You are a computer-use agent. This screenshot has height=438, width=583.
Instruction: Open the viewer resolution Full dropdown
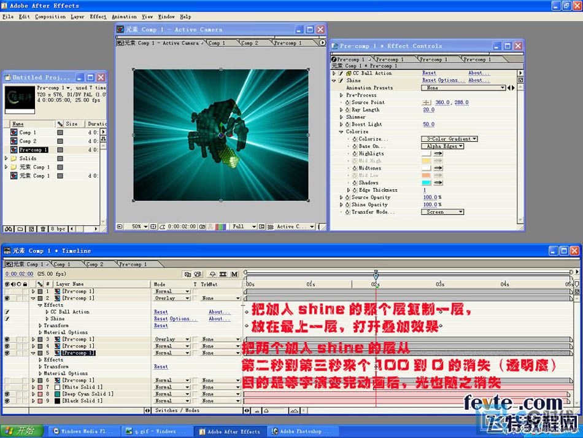pos(243,227)
